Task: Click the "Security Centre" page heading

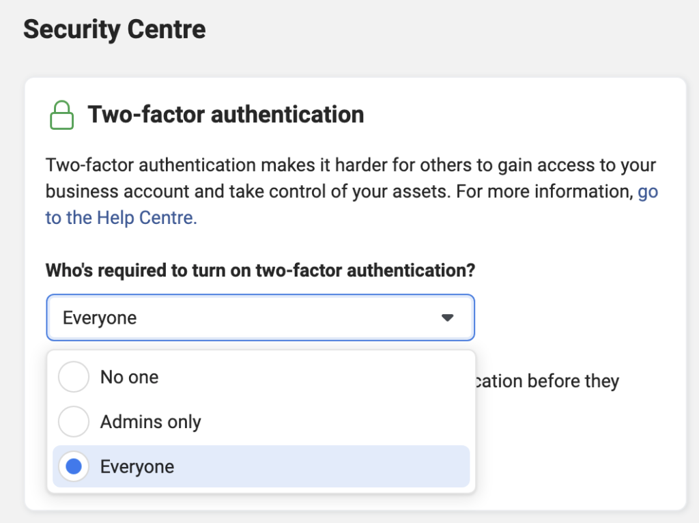Action: 115,29
